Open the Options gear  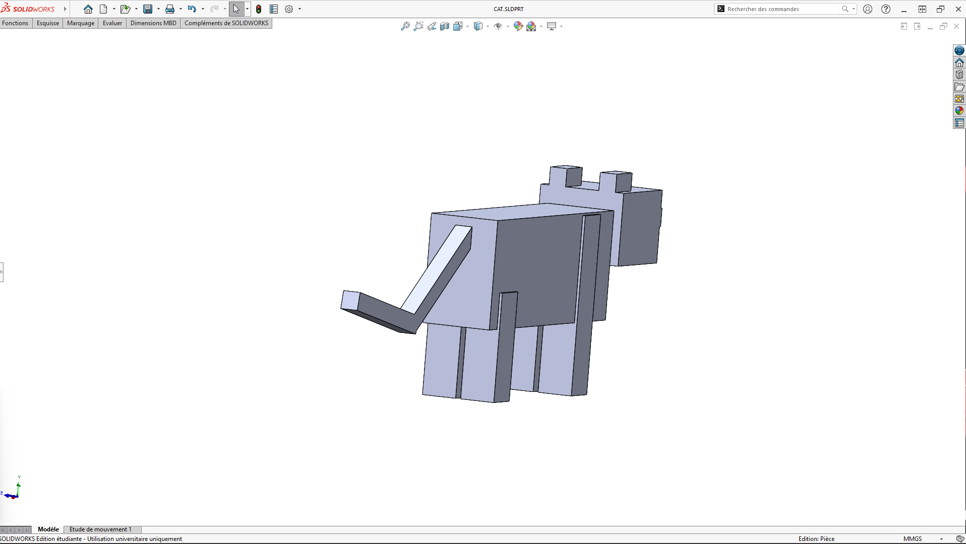click(289, 9)
